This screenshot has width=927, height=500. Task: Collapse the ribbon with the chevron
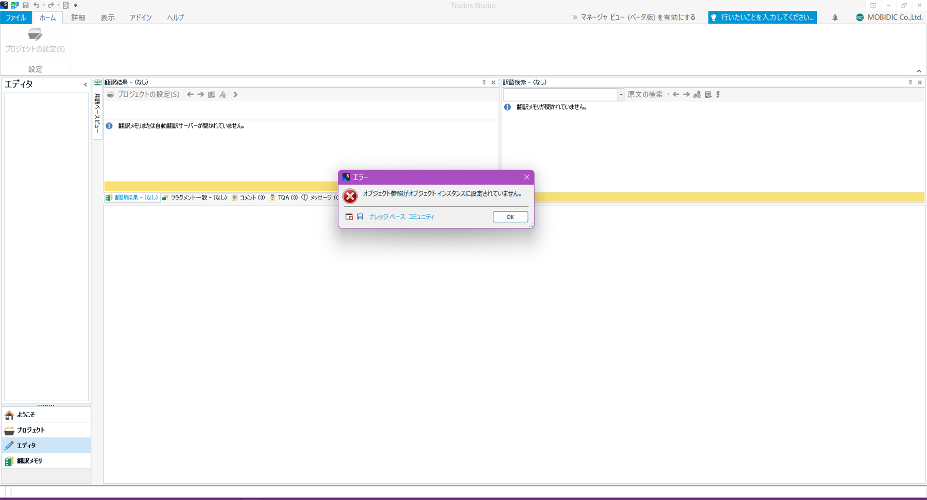click(919, 71)
